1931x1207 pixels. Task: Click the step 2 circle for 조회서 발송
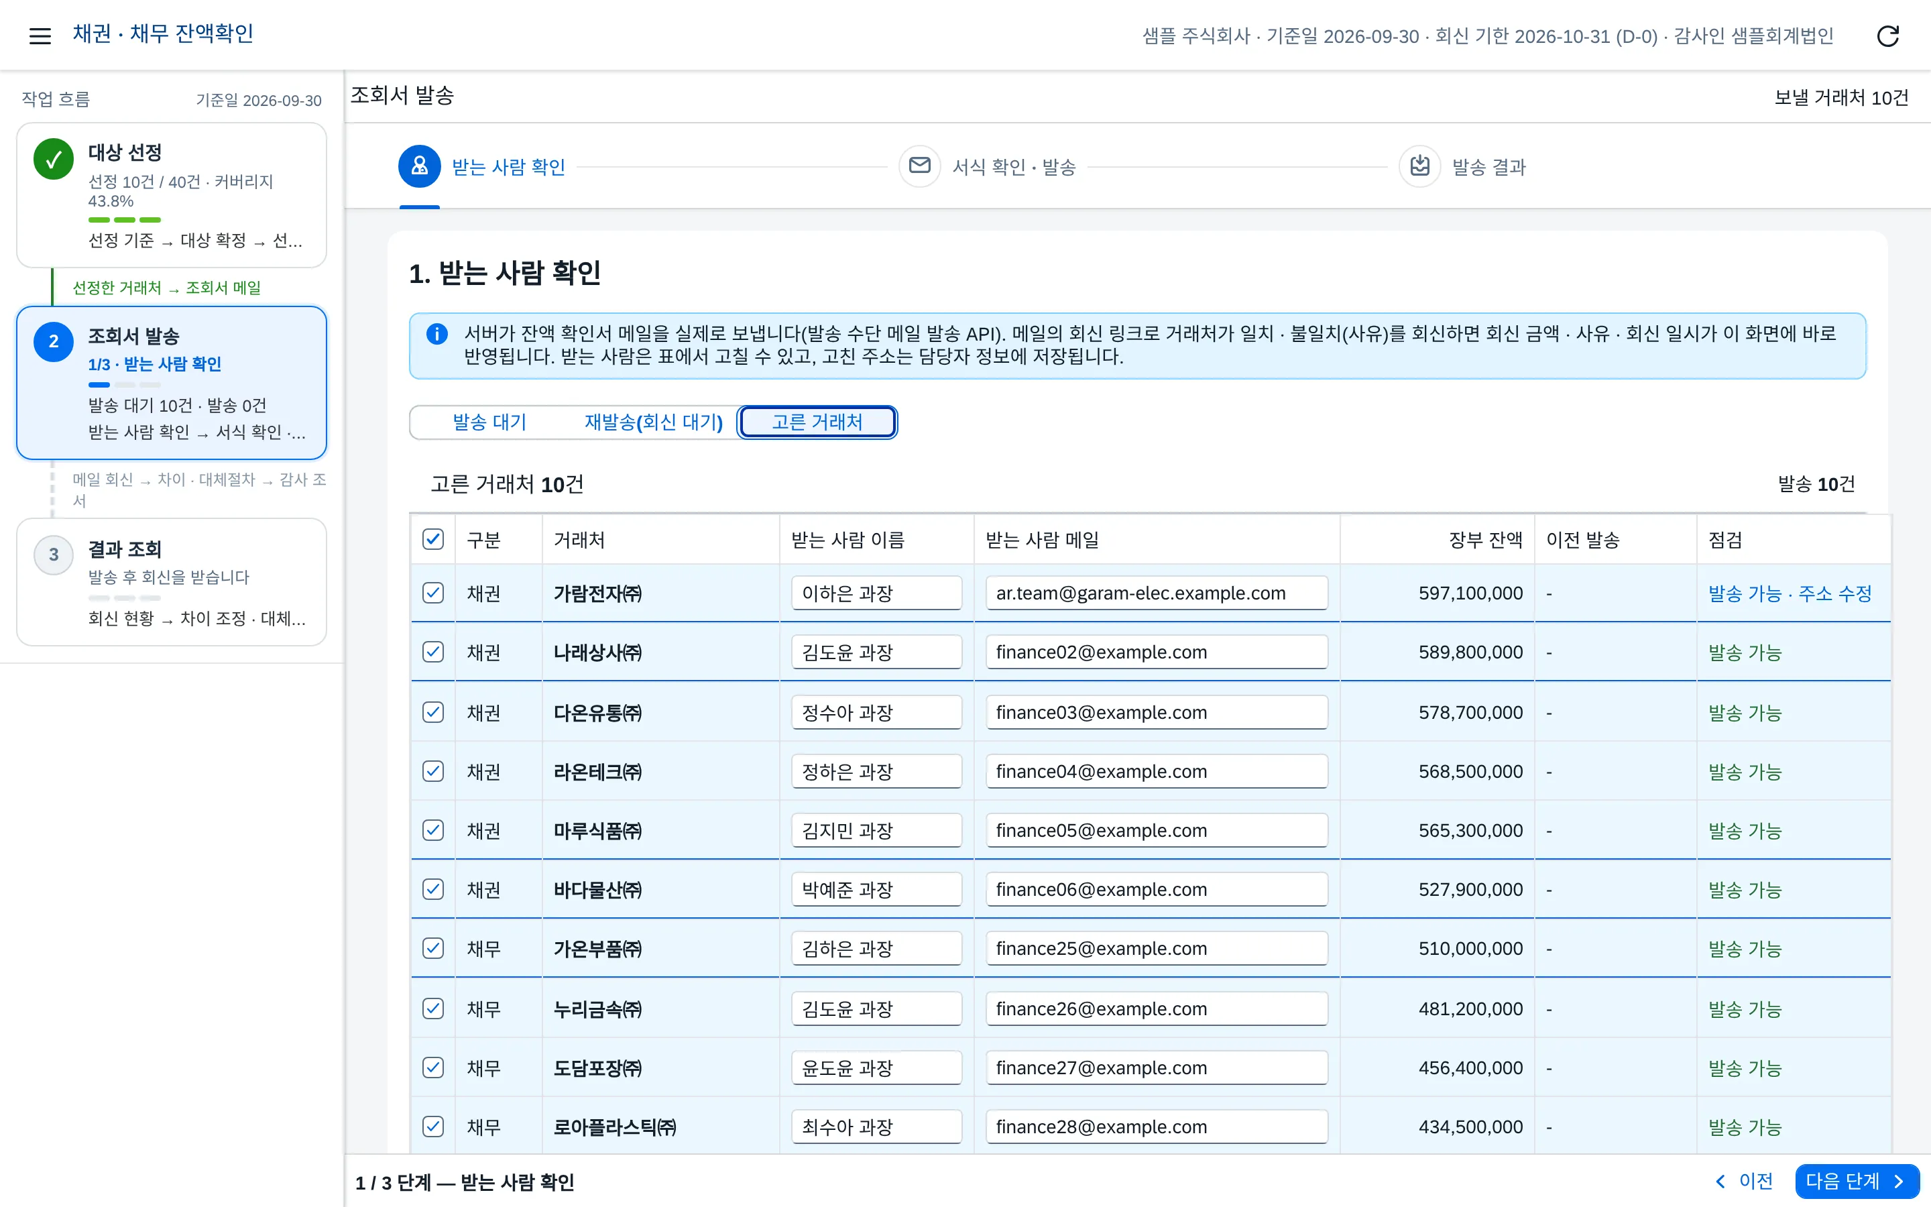54,342
